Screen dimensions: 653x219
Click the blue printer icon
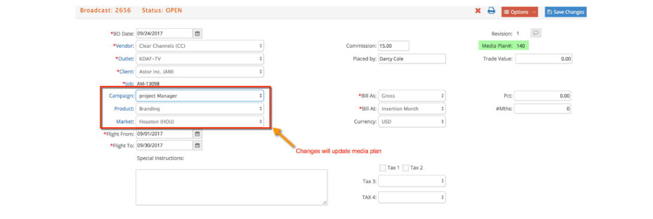point(492,11)
